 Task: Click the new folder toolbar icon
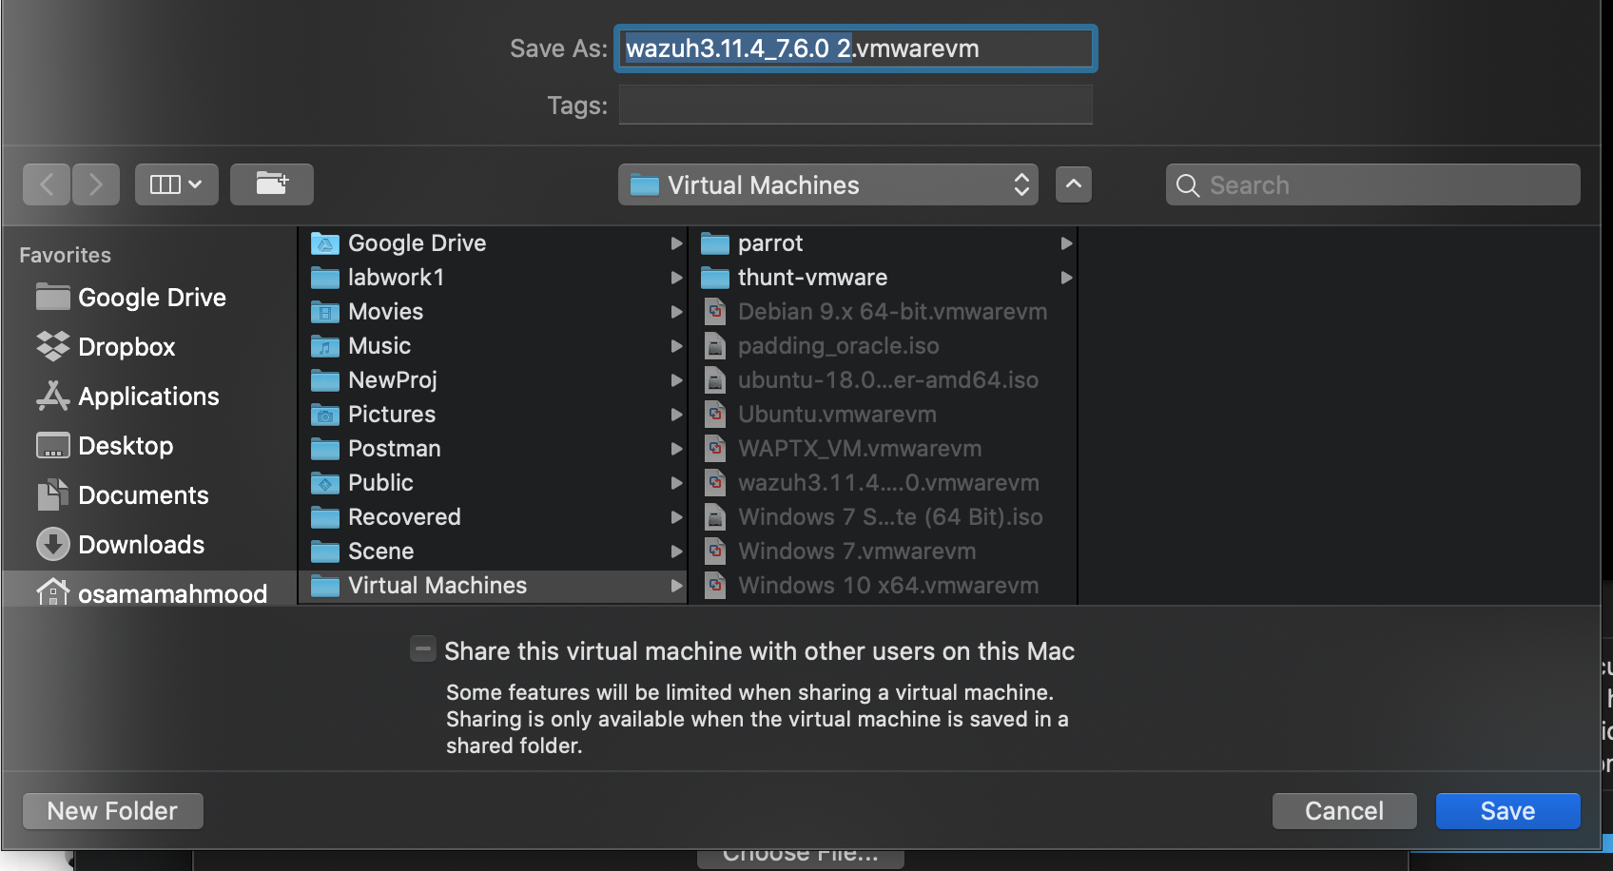pyautogui.click(x=272, y=184)
